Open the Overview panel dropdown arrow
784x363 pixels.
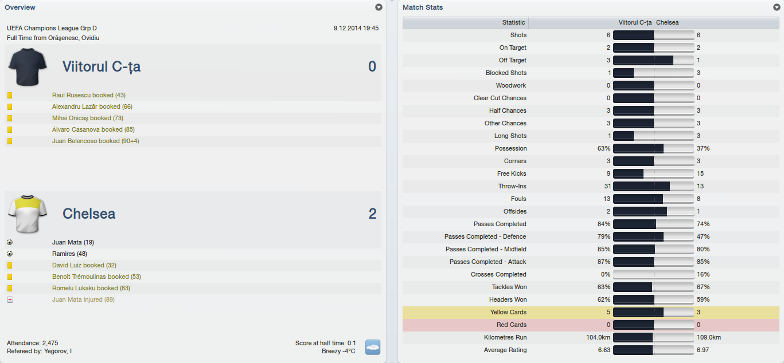click(x=379, y=7)
